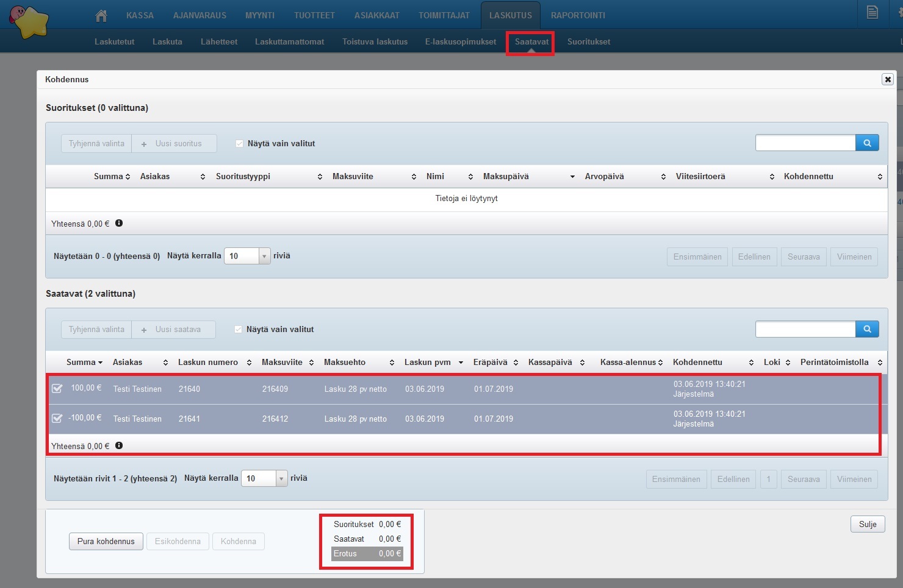Open the Suoritukset submenu tab
Viewport: 903px width, 588px height.
(588, 42)
